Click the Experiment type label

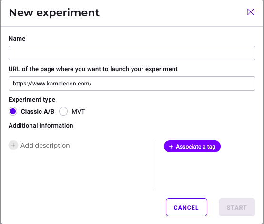pos(32,100)
